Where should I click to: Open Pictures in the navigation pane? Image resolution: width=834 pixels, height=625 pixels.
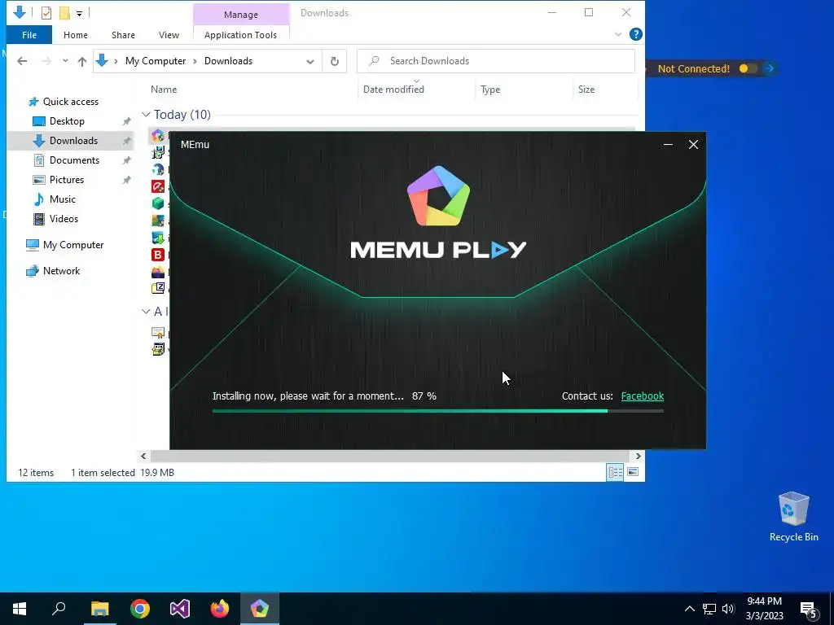[x=67, y=180]
